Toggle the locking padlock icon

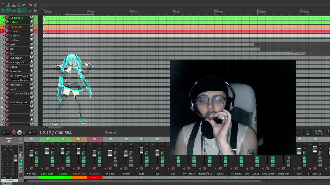tap(35, 10)
